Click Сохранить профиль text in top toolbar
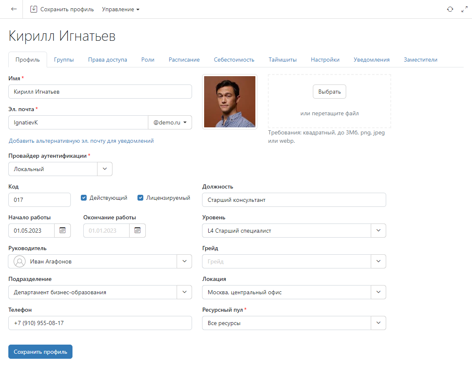 click(x=67, y=9)
